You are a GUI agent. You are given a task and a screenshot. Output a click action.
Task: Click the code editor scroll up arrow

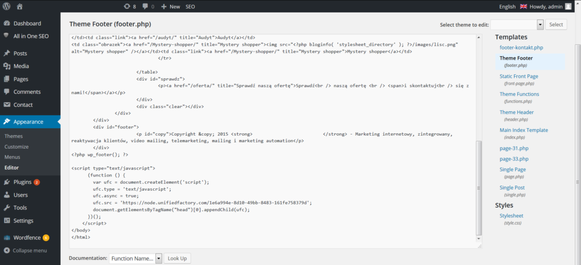[x=479, y=38]
